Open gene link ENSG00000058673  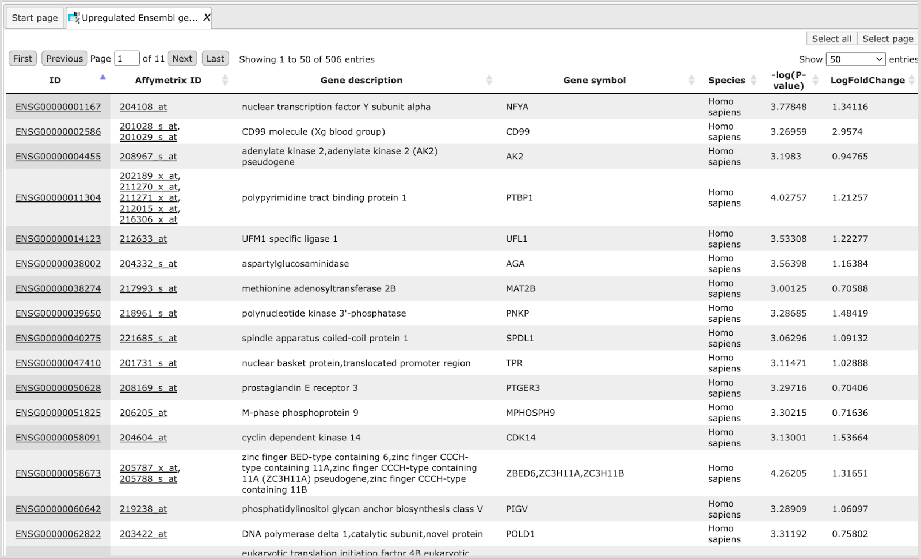[58, 473]
